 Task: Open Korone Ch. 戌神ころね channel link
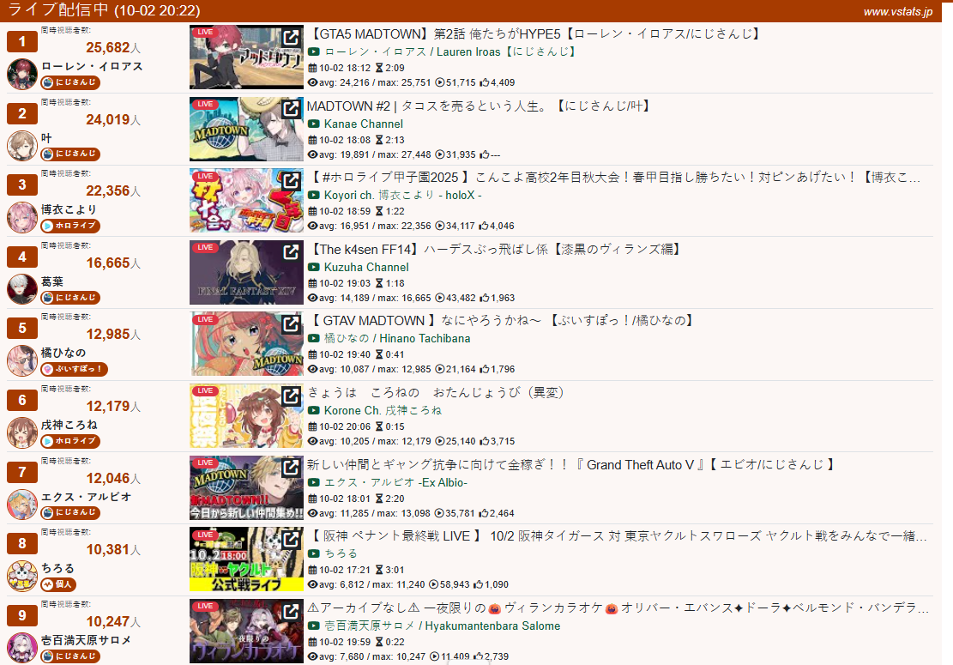pyautogui.click(x=383, y=411)
